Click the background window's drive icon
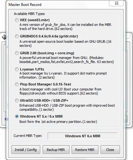The height and width of the screenshot is (160, 133). (4, 37)
